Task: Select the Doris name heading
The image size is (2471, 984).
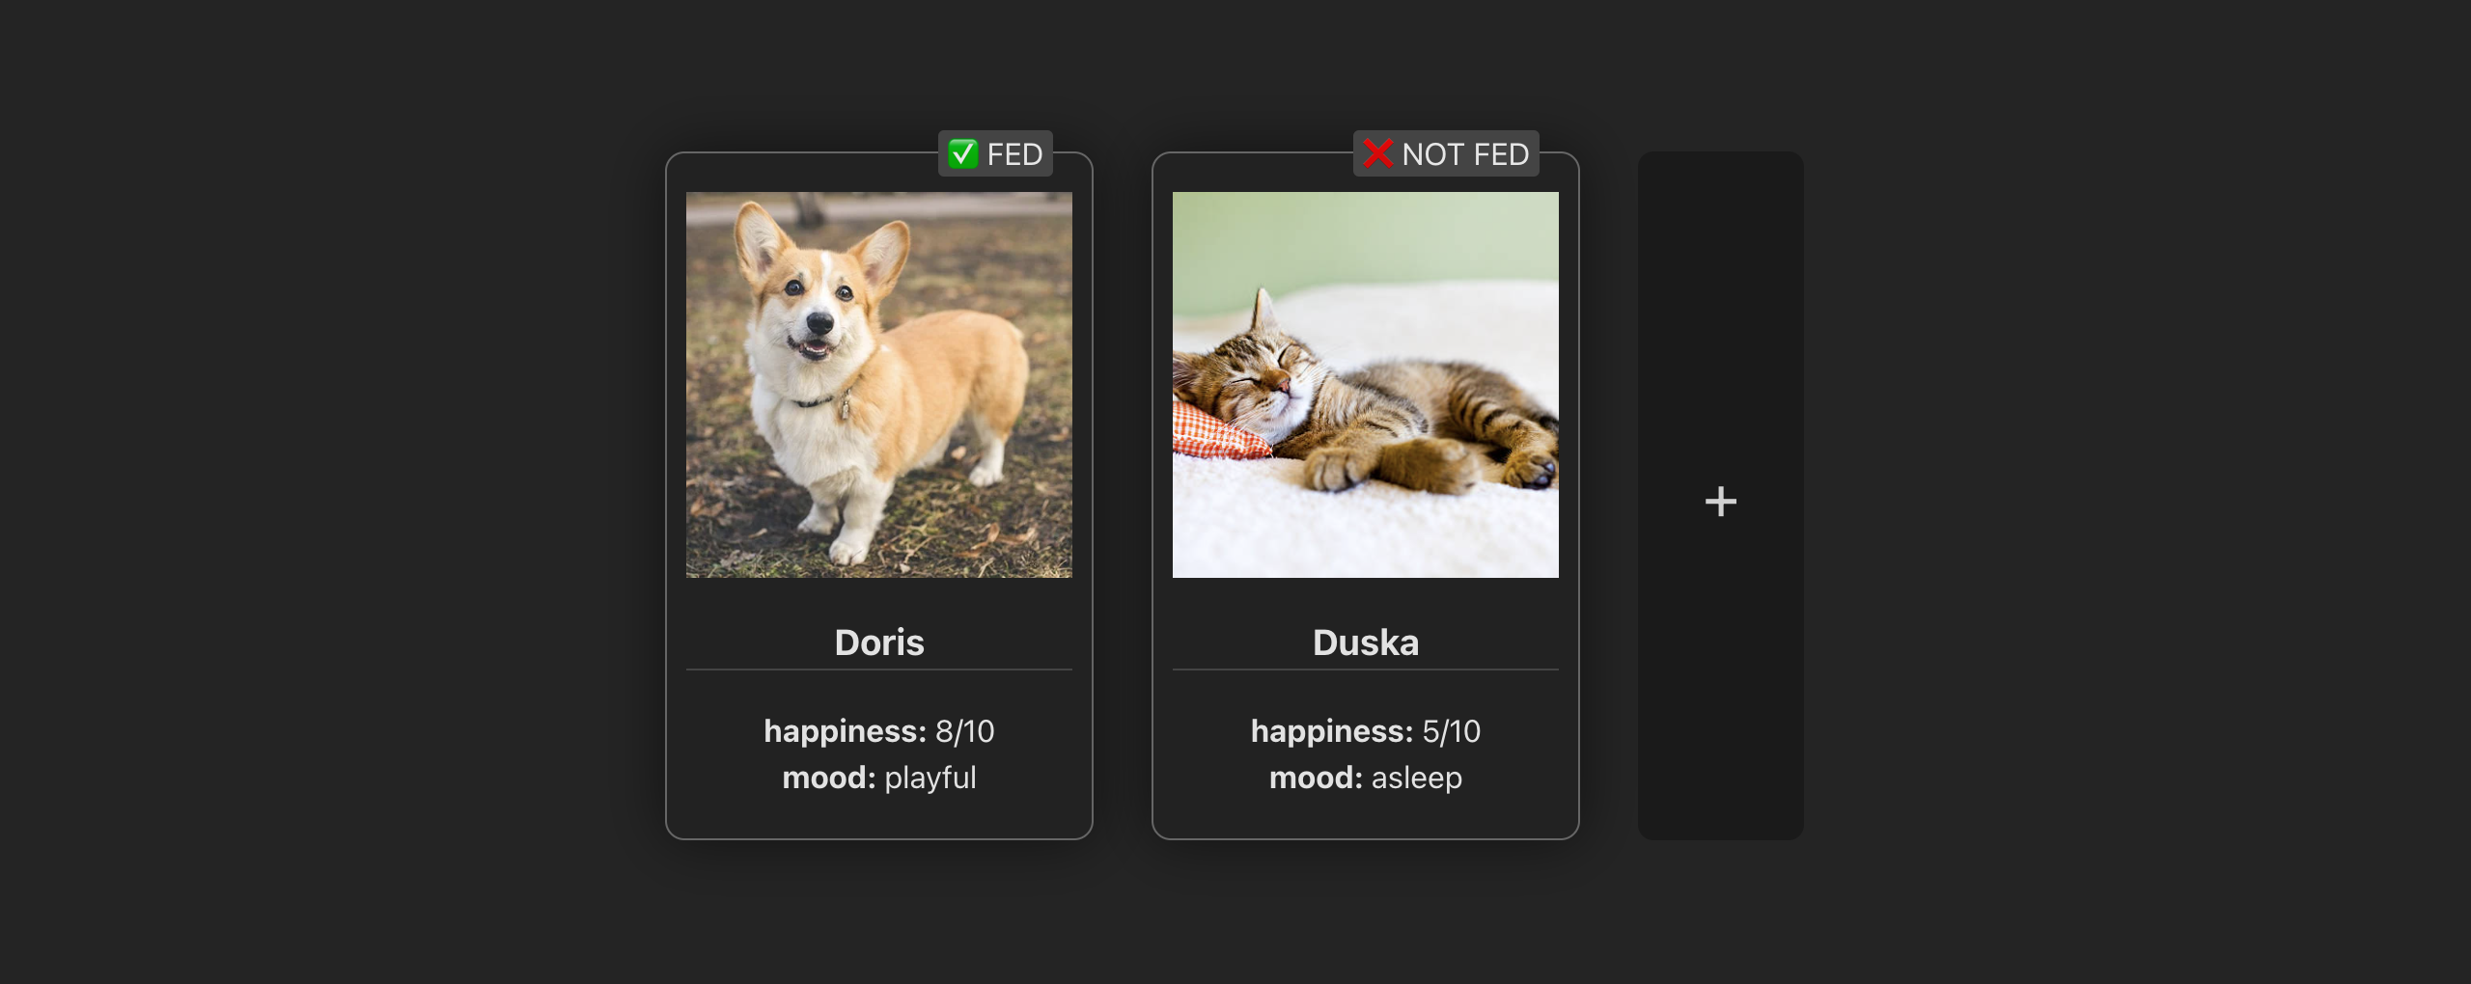Action: click(879, 642)
